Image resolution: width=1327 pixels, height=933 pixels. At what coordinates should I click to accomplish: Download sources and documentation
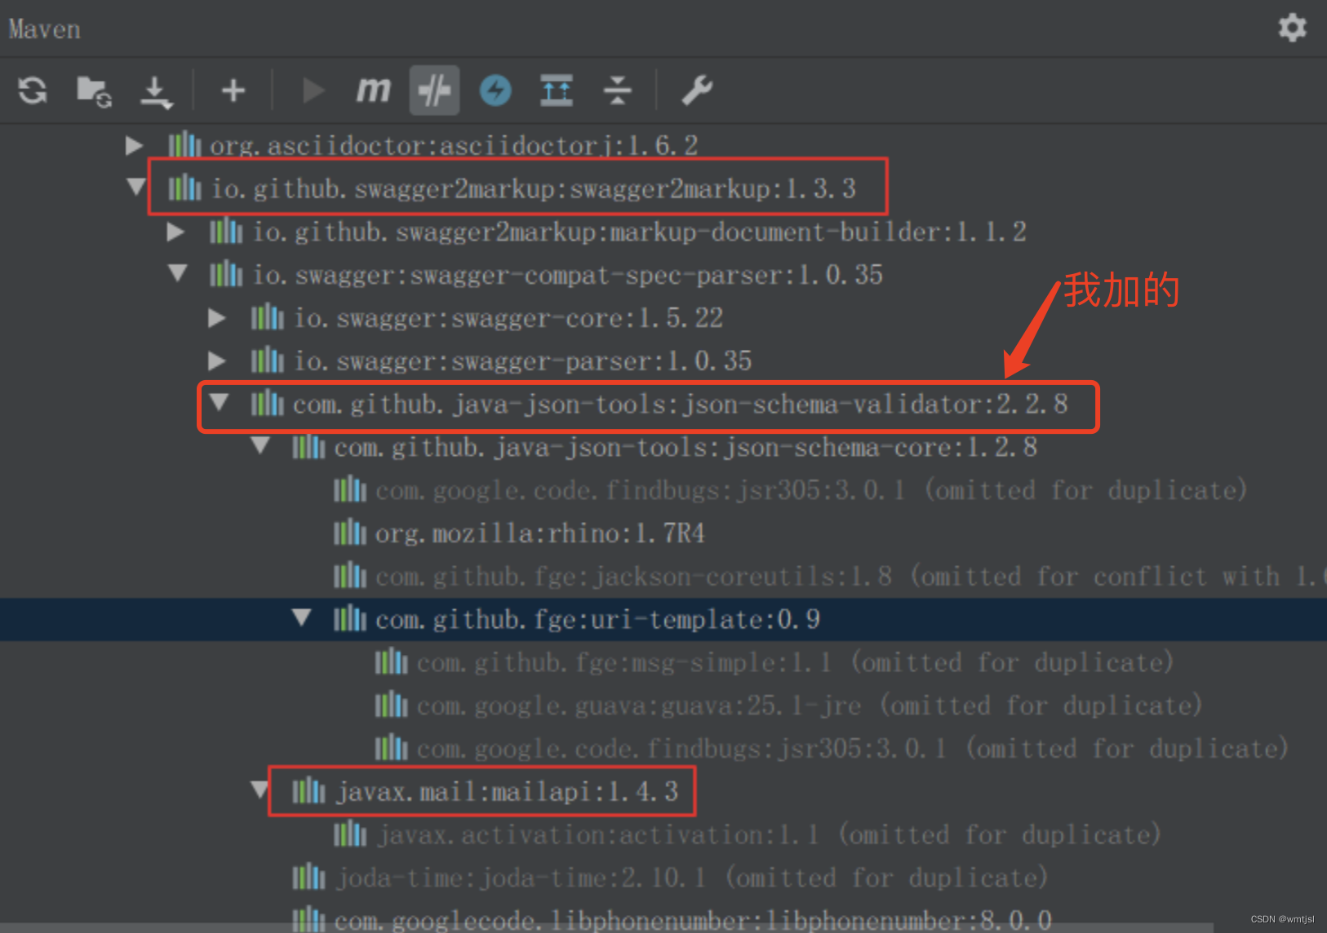[157, 90]
